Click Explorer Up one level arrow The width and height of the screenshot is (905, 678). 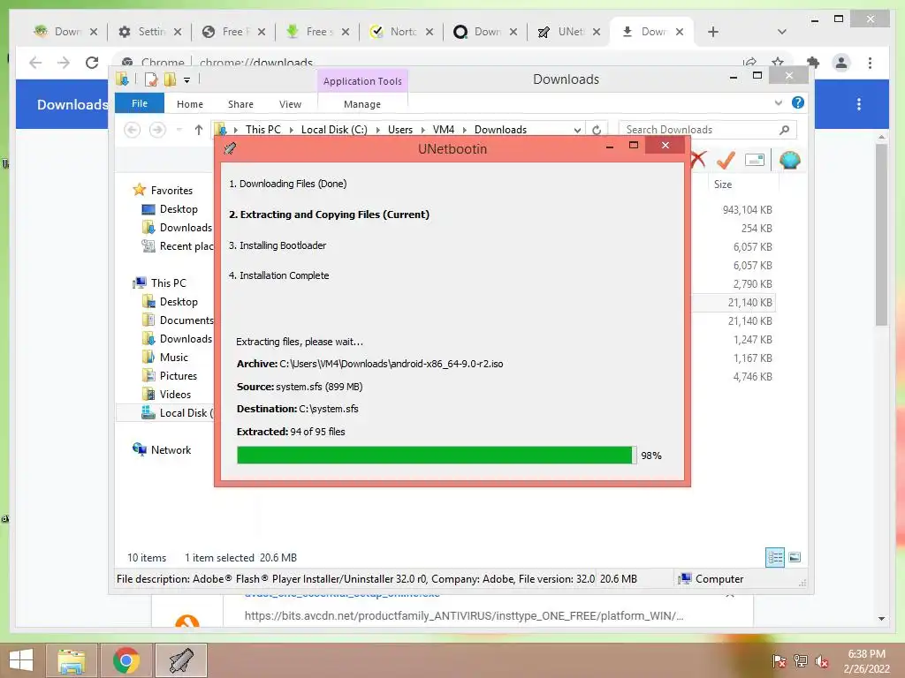(199, 130)
